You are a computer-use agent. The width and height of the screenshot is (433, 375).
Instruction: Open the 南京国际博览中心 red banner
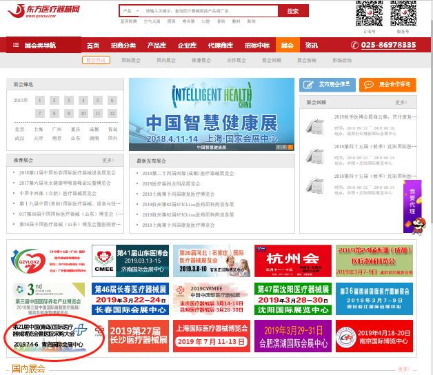pyautogui.click(x=374, y=336)
